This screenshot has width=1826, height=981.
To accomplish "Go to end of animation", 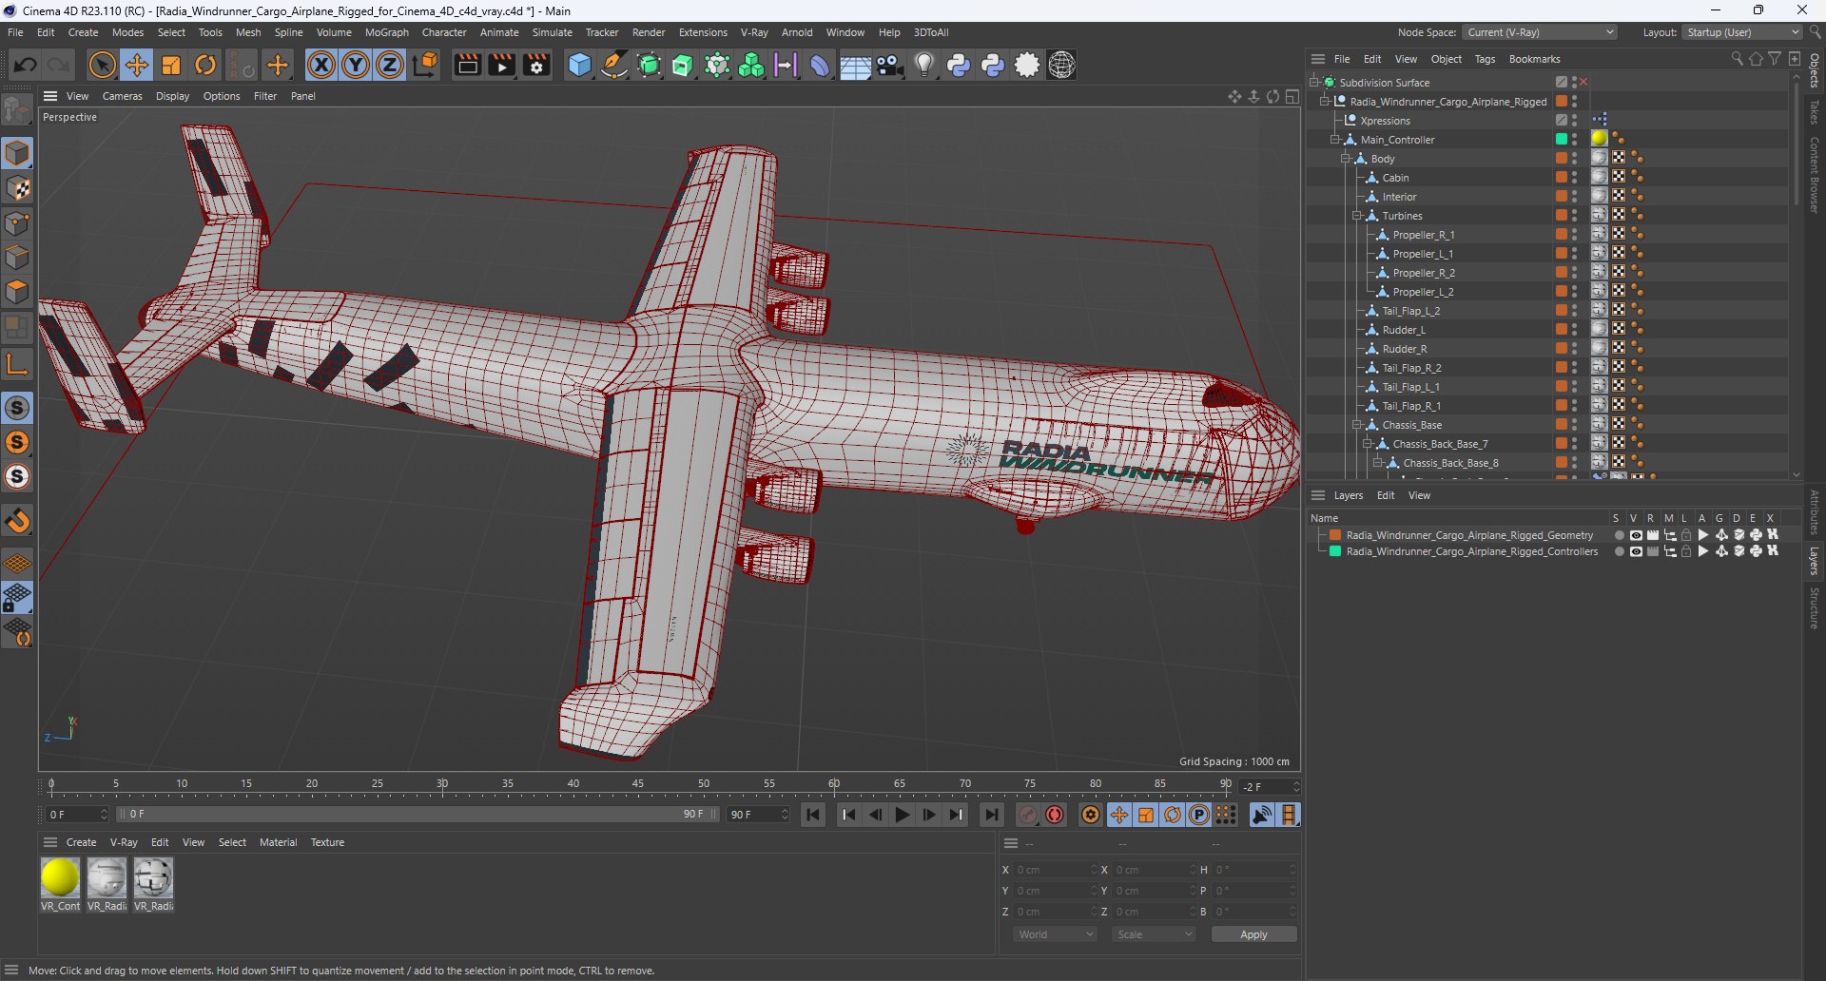I will coord(991,815).
